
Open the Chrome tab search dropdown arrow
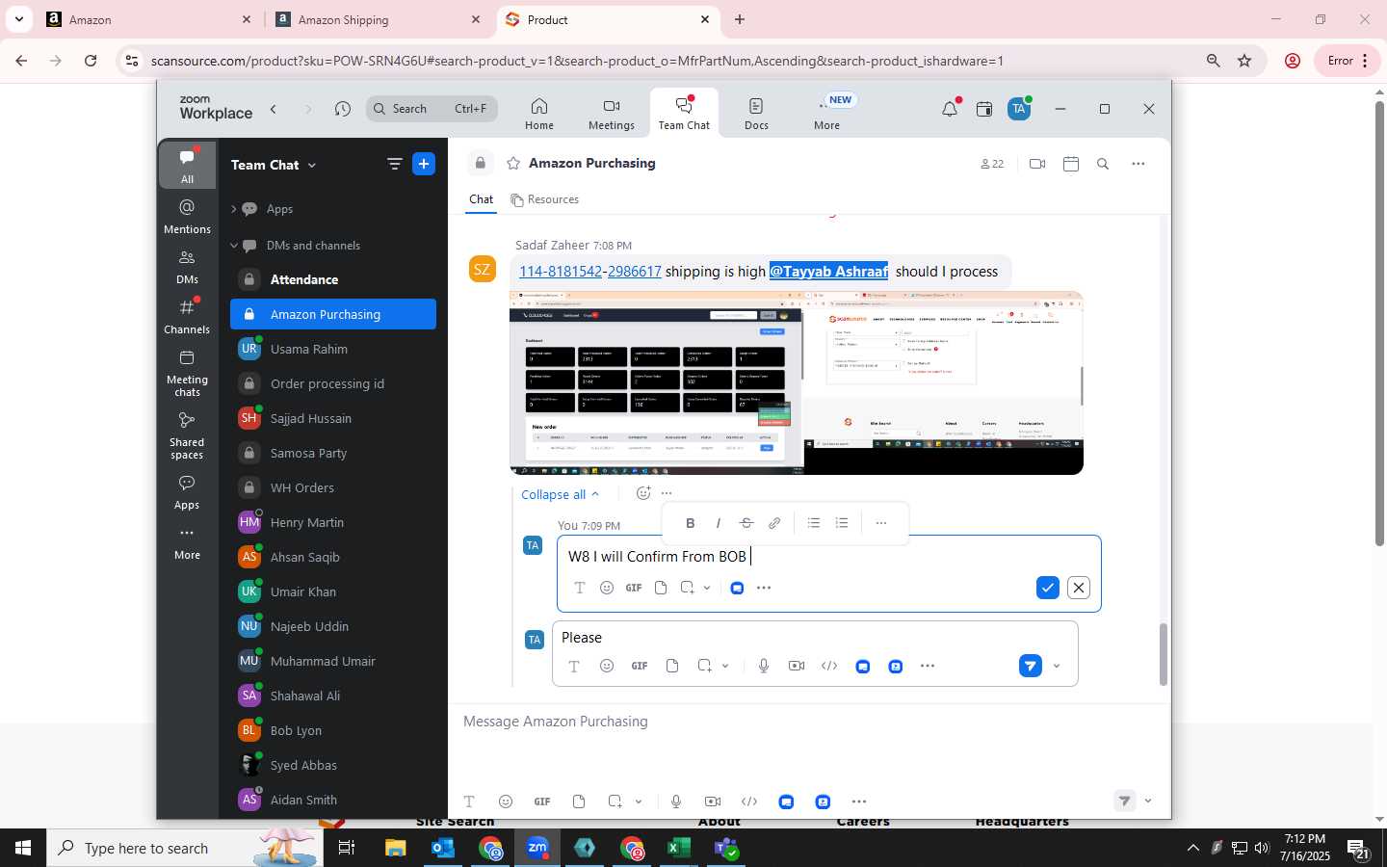[18, 19]
